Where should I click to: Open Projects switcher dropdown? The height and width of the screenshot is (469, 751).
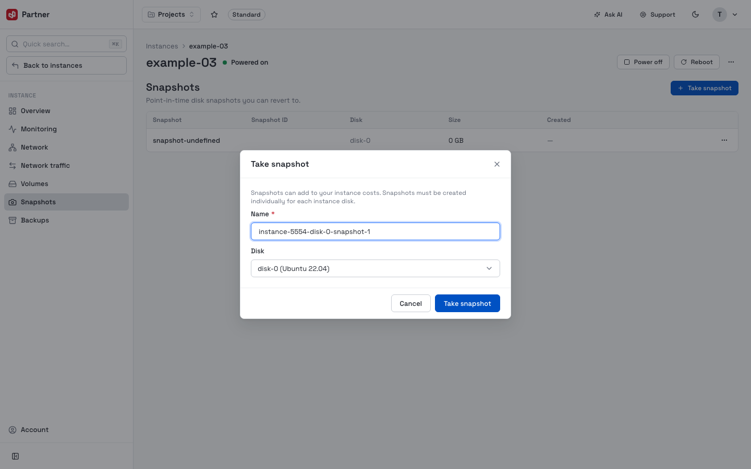tap(171, 15)
